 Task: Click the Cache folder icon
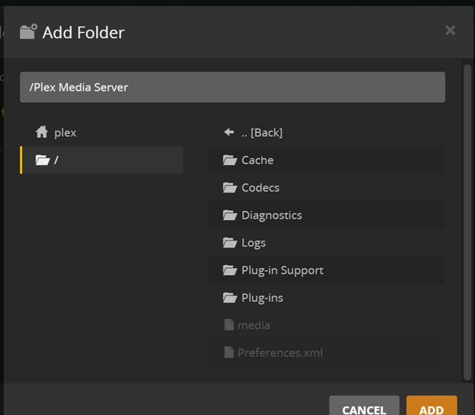[x=230, y=160]
